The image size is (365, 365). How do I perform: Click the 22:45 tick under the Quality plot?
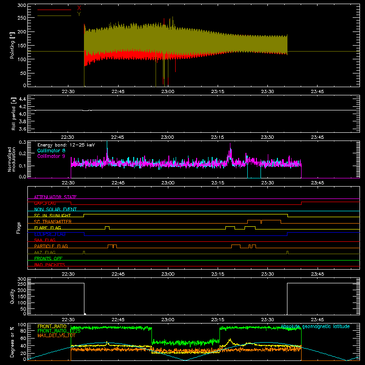(x=118, y=320)
